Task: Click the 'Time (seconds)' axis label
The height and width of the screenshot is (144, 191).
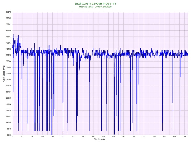Action: point(100,139)
